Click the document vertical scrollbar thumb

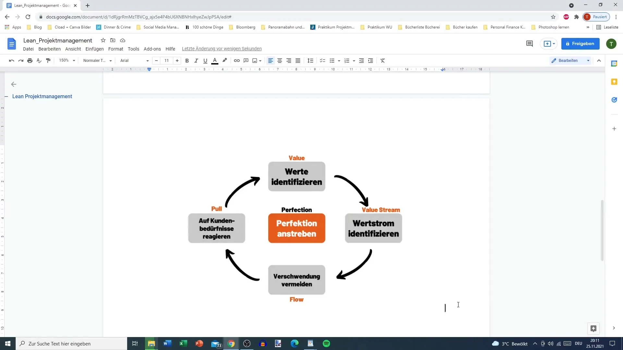pos(602,230)
